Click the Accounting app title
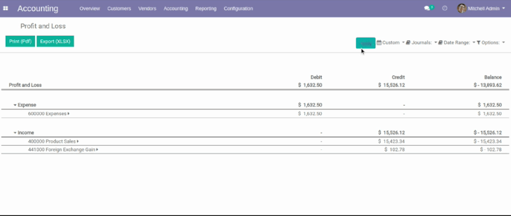511x216 pixels. click(38, 8)
